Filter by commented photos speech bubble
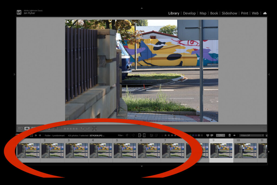Image resolution: width=277 pixels, height=185 pixels. pos(212,135)
